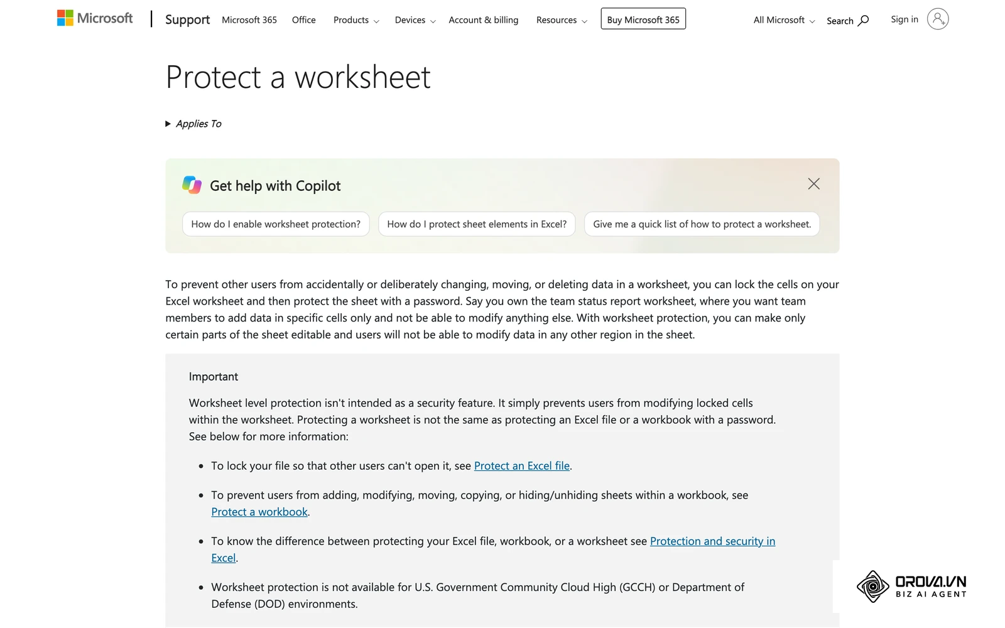Viewport: 1005px width, 628px height.
Task: Open the 'Protect a workbook' link
Action: [259, 512]
